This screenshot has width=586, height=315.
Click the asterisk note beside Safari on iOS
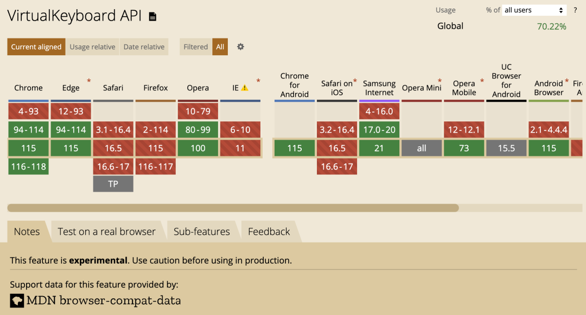pyautogui.click(x=355, y=81)
